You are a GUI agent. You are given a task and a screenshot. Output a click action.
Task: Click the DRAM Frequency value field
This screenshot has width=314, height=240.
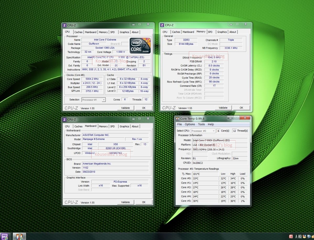click(x=214, y=57)
